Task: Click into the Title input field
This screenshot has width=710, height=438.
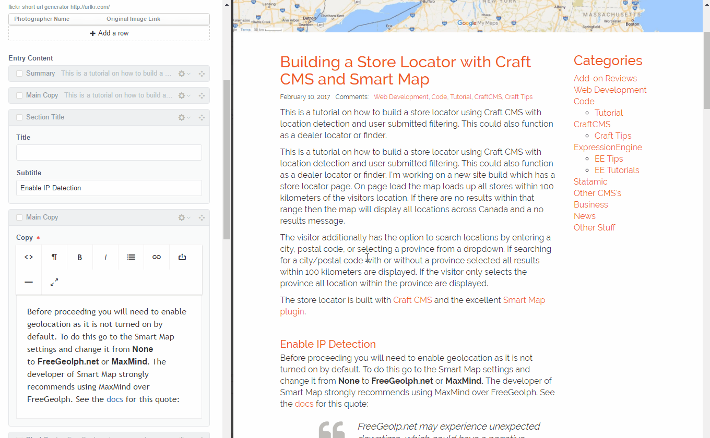Action: [109, 153]
